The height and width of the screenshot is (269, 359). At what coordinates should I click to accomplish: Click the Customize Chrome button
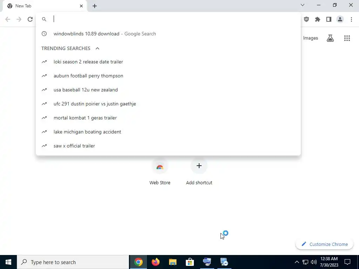tap(324, 244)
